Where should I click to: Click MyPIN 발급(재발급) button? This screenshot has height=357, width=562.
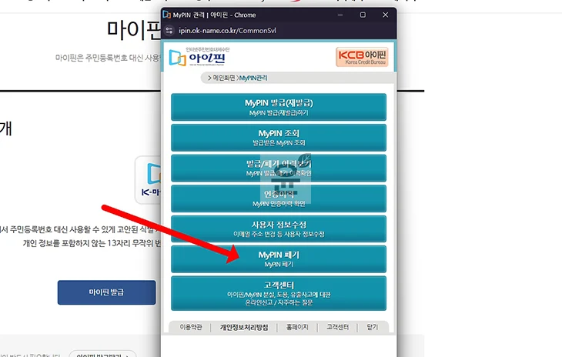(x=279, y=107)
